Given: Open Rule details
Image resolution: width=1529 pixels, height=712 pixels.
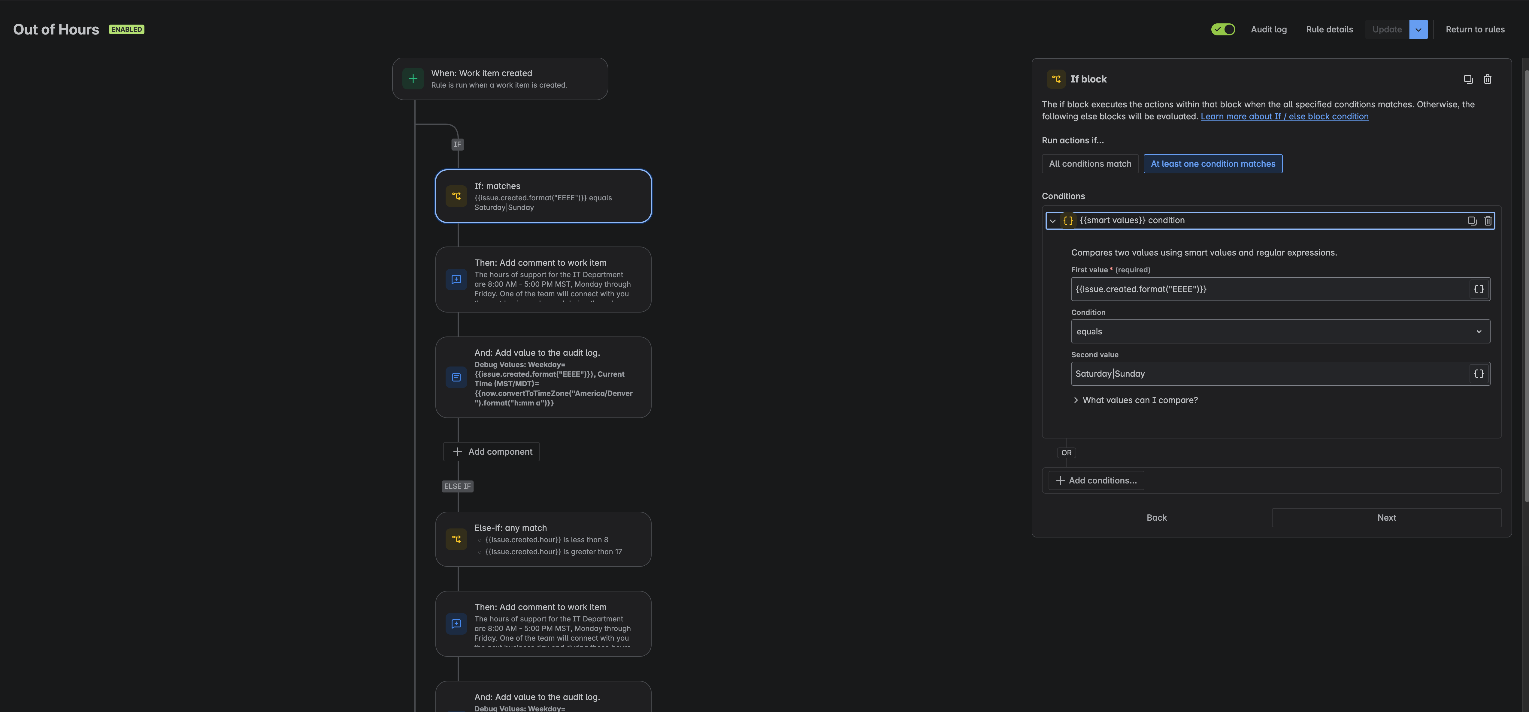Looking at the screenshot, I should 1329,30.
